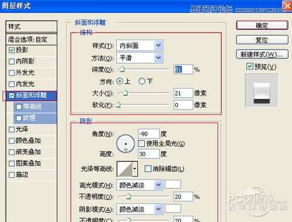Enable the 等高线 sub-option checkbox
Viewport: 292px width, 222px height.
pyautogui.click(x=19, y=107)
